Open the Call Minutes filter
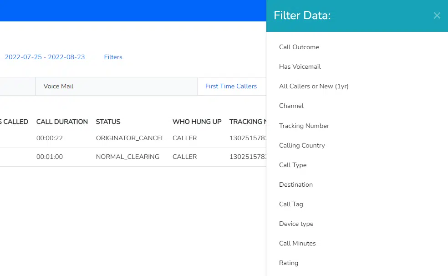Image resolution: width=448 pixels, height=276 pixels. [297, 243]
